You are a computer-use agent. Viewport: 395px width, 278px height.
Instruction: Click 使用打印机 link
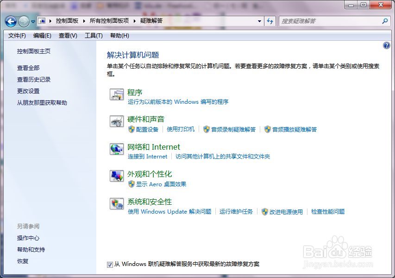click(181, 129)
